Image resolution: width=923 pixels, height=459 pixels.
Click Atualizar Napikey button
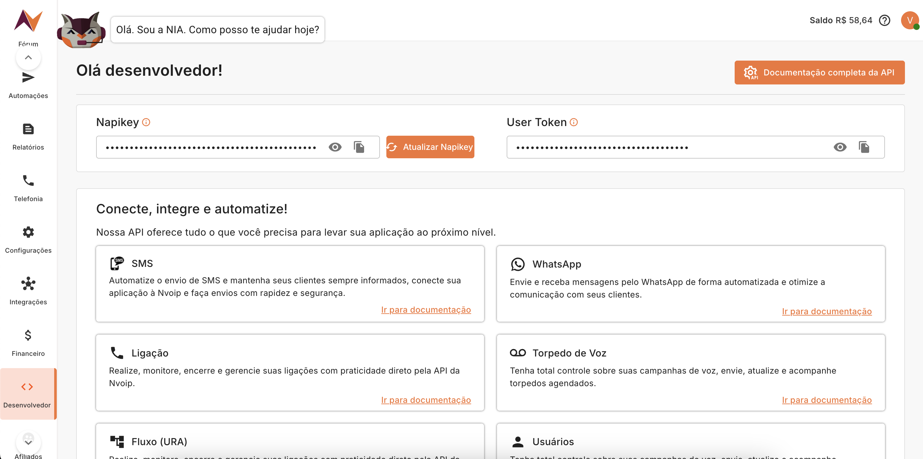(430, 147)
